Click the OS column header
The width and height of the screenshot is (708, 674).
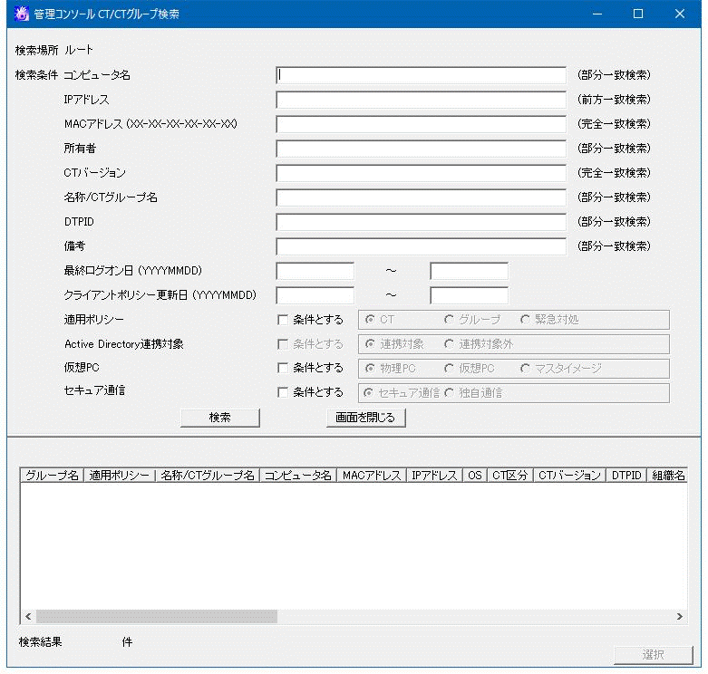coord(475,475)
